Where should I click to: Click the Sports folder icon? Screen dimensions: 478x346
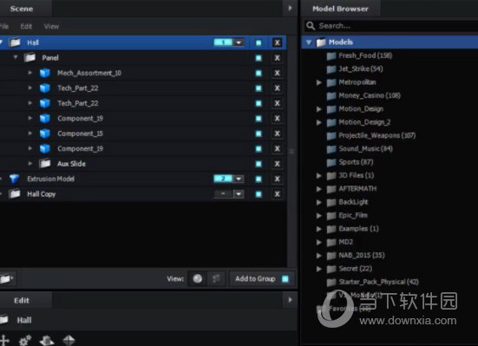click(x=331, y=162)
